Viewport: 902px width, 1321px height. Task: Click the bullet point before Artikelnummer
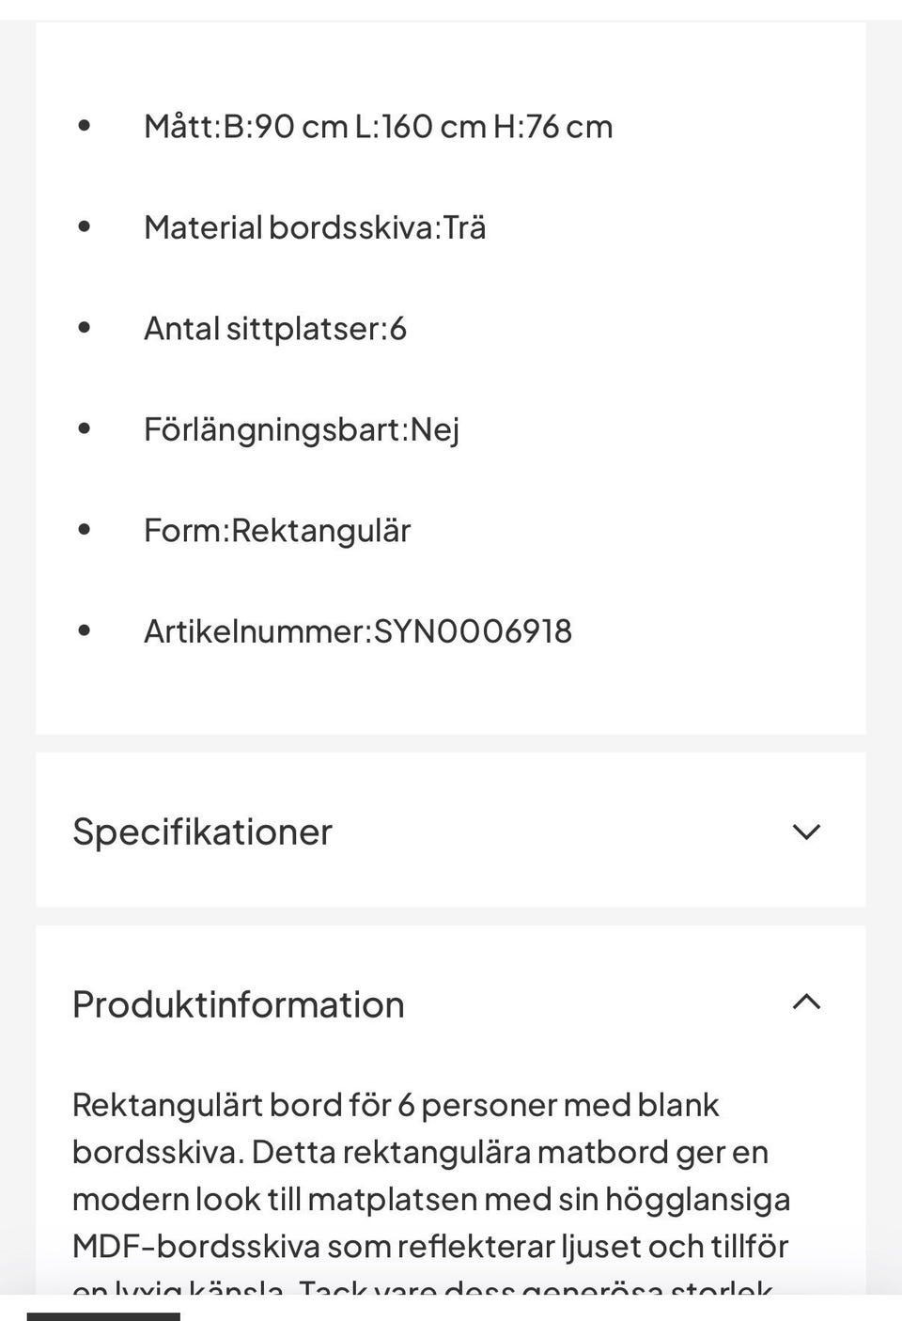85,630
